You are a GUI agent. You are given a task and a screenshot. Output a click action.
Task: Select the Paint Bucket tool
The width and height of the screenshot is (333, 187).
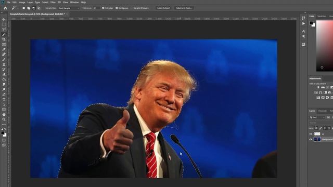point(4,79)
